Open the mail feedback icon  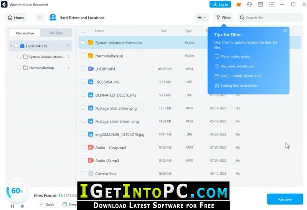tap(260, 5)
